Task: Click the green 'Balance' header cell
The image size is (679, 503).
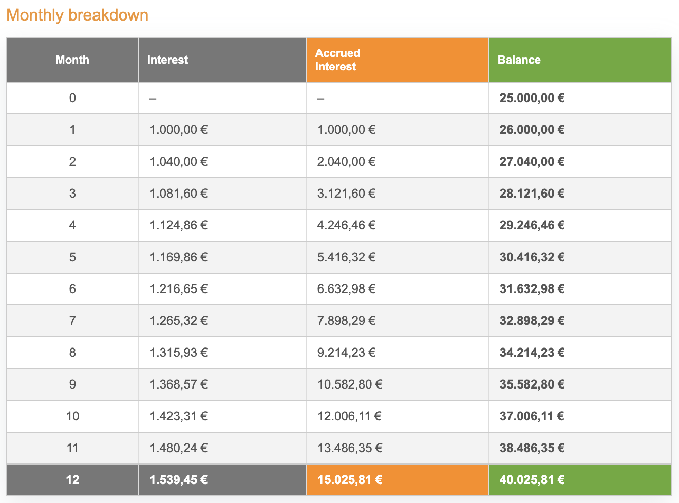Action: coord(580,60)
